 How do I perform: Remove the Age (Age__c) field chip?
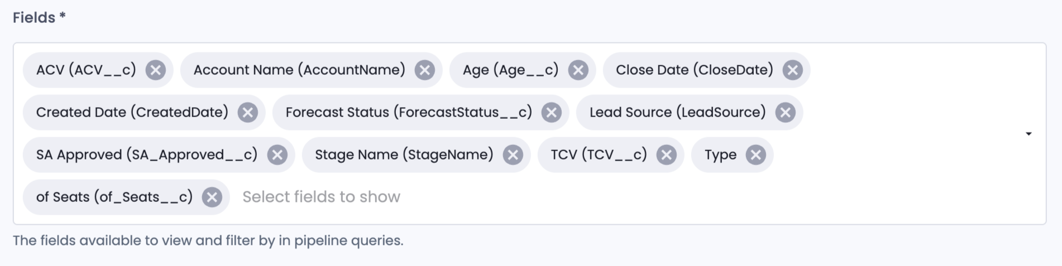click(578, 70)
